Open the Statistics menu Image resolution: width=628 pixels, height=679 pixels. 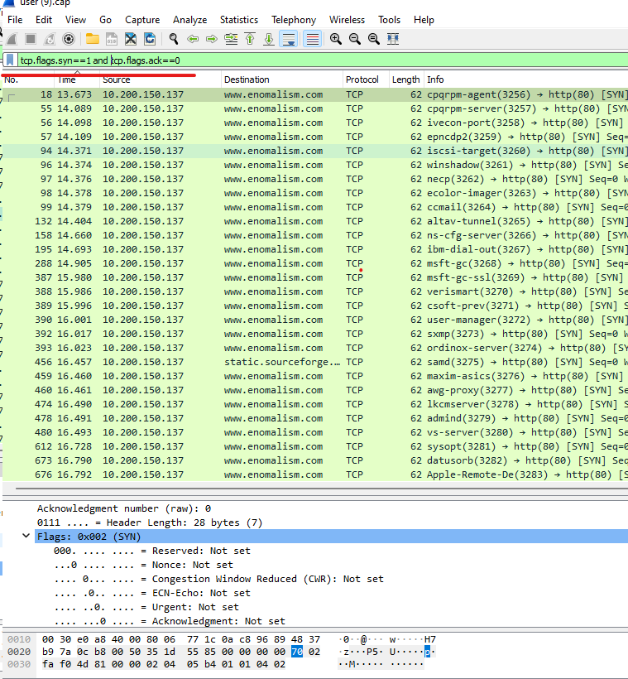pyautogui.click(x=239, y=20)
